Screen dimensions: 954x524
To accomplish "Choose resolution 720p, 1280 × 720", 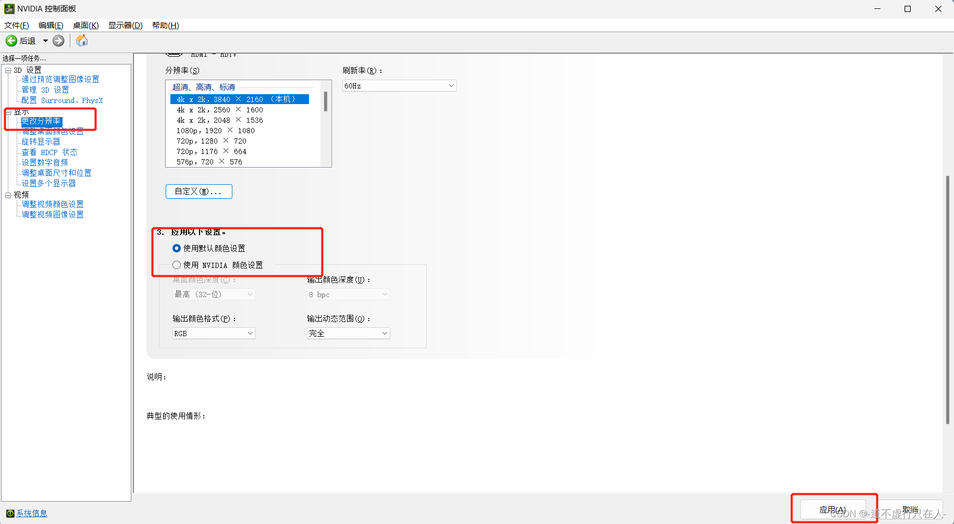I will 212,141.
